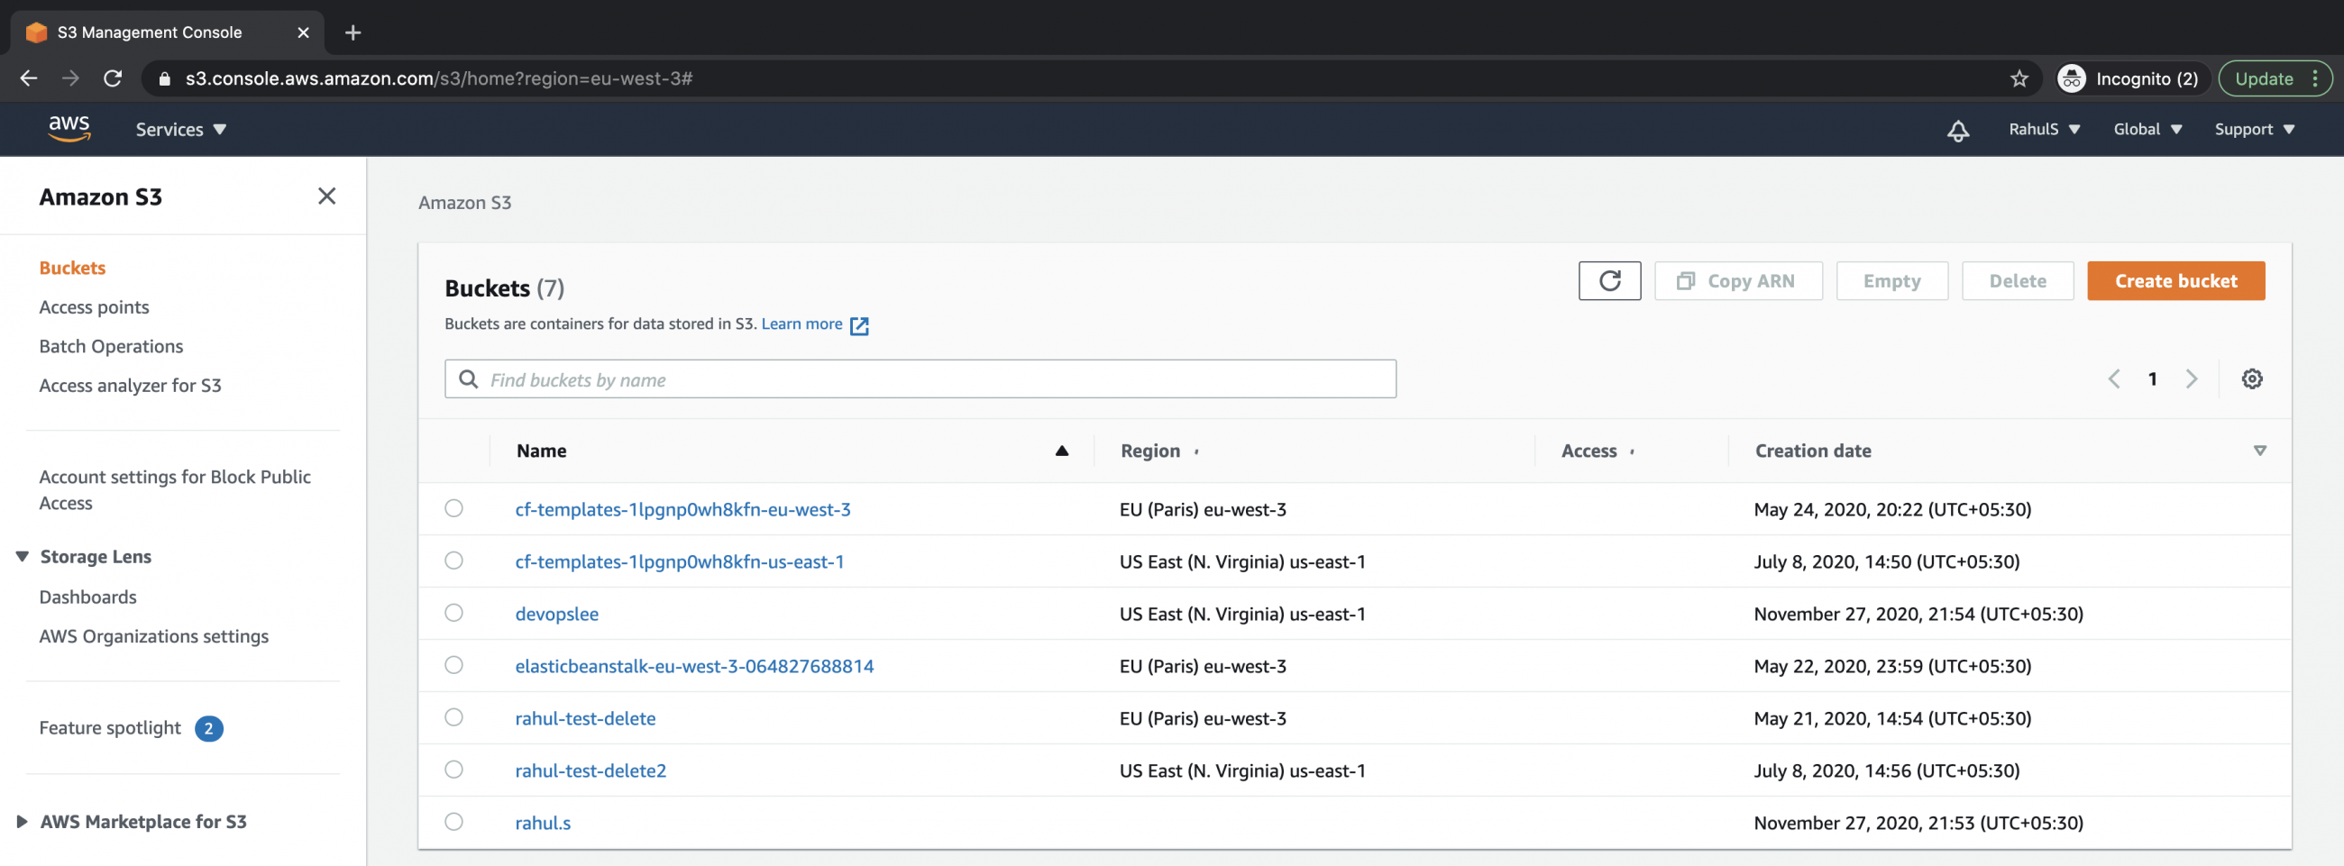Open the Support menu

point(2254,129)
